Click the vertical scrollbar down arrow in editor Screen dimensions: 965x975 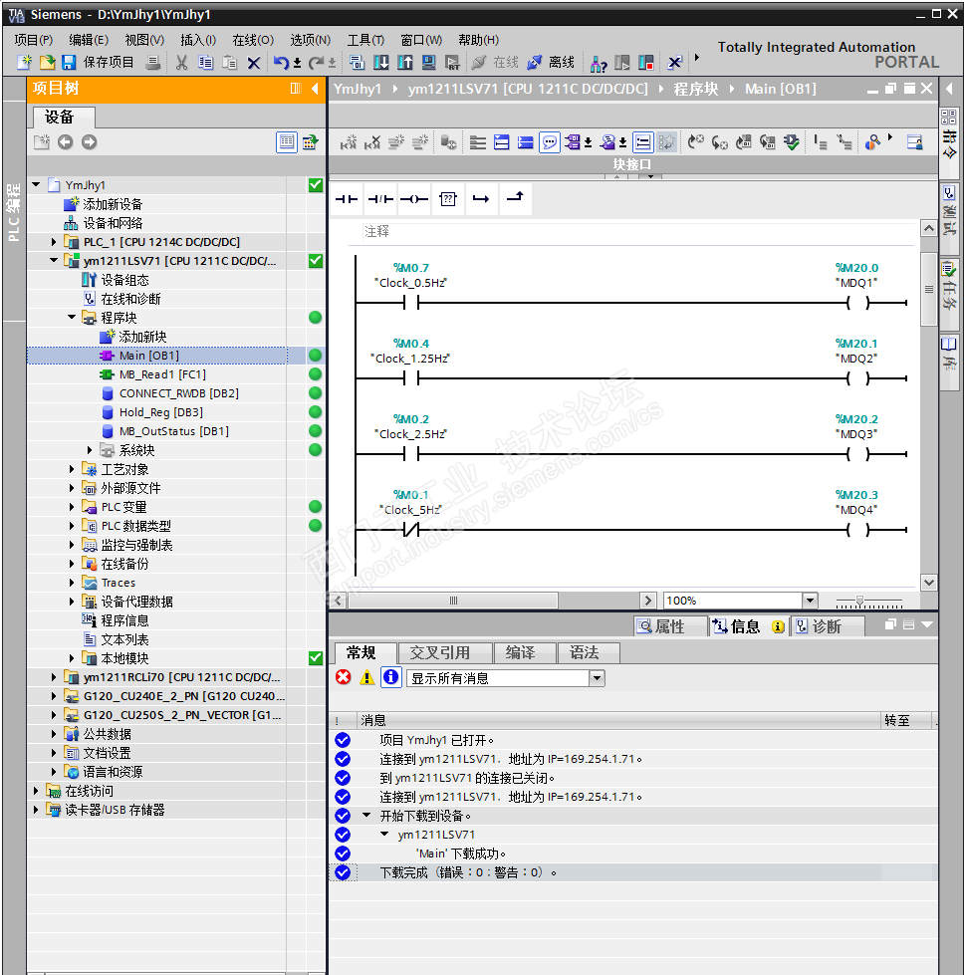(929, 582)
